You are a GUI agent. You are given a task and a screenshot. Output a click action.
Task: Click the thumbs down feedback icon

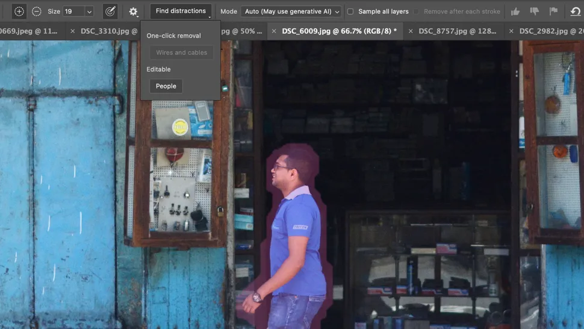click(x=535, y=11)
